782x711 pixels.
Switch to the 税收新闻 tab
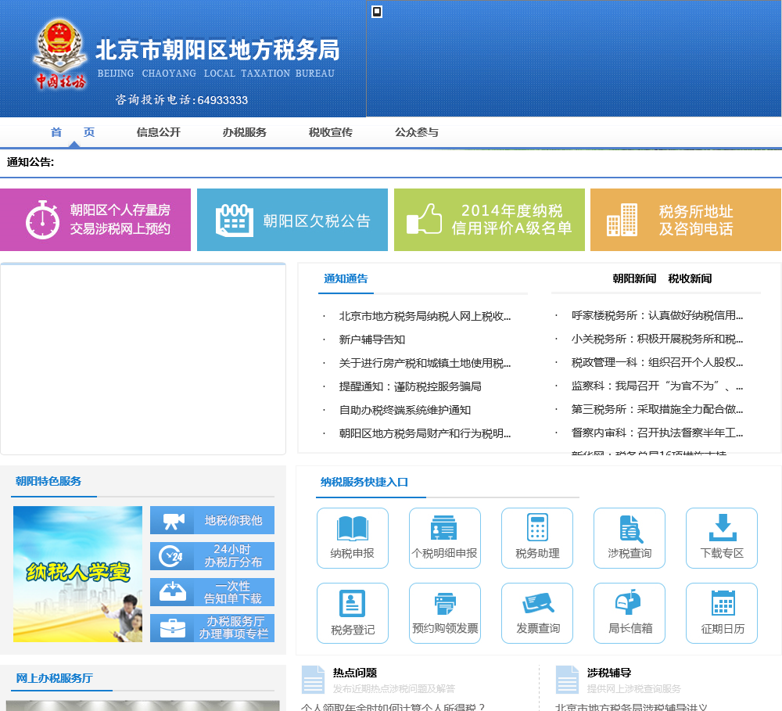(690, 279)
